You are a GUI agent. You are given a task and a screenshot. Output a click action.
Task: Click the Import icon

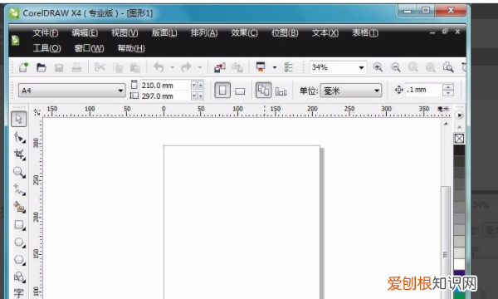219,67
